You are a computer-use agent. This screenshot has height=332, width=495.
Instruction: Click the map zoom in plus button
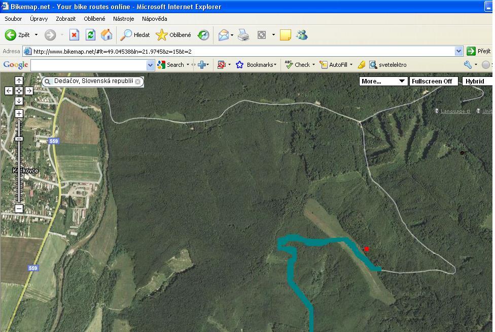tap(19, 114)
